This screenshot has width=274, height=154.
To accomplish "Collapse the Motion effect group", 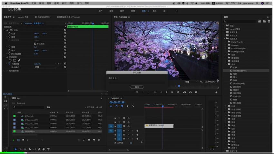I will coord(4,30).
